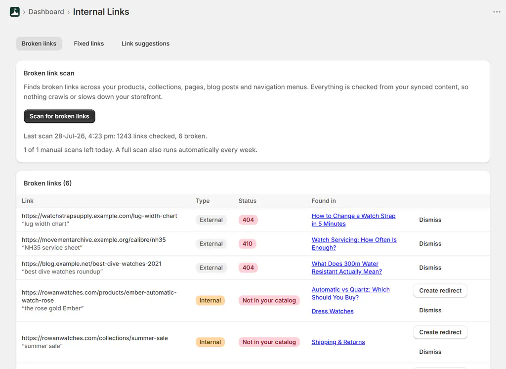This screenshot has width=506, height=369.
Task: Open the Shipping & Returns link
Action: click(338, 342)
